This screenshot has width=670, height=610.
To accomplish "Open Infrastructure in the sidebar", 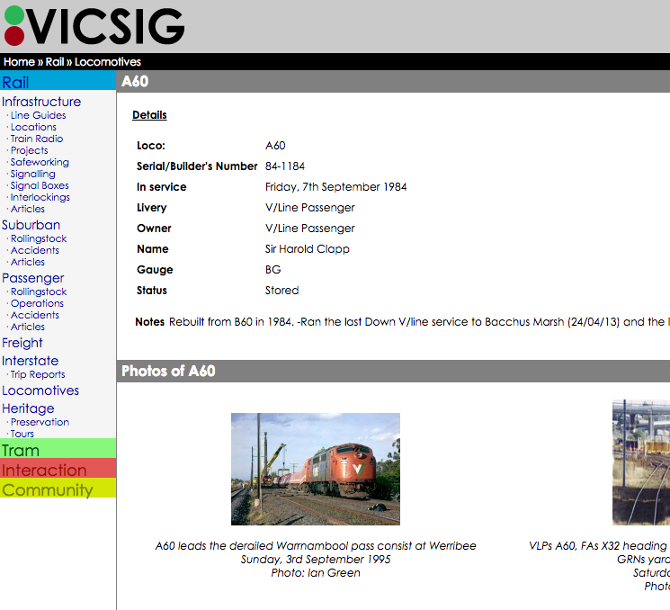I will tap(41, 102).
